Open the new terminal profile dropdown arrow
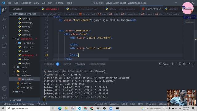 175,64
